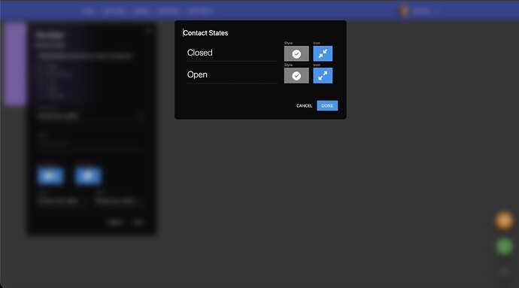Expand the dropdown beneath the left blue button
This screenshot has width=519, height=288.
click(62, 201)
